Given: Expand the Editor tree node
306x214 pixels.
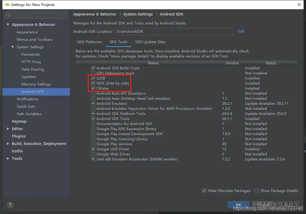Looking at the screenshot, I should coord(8,129).
